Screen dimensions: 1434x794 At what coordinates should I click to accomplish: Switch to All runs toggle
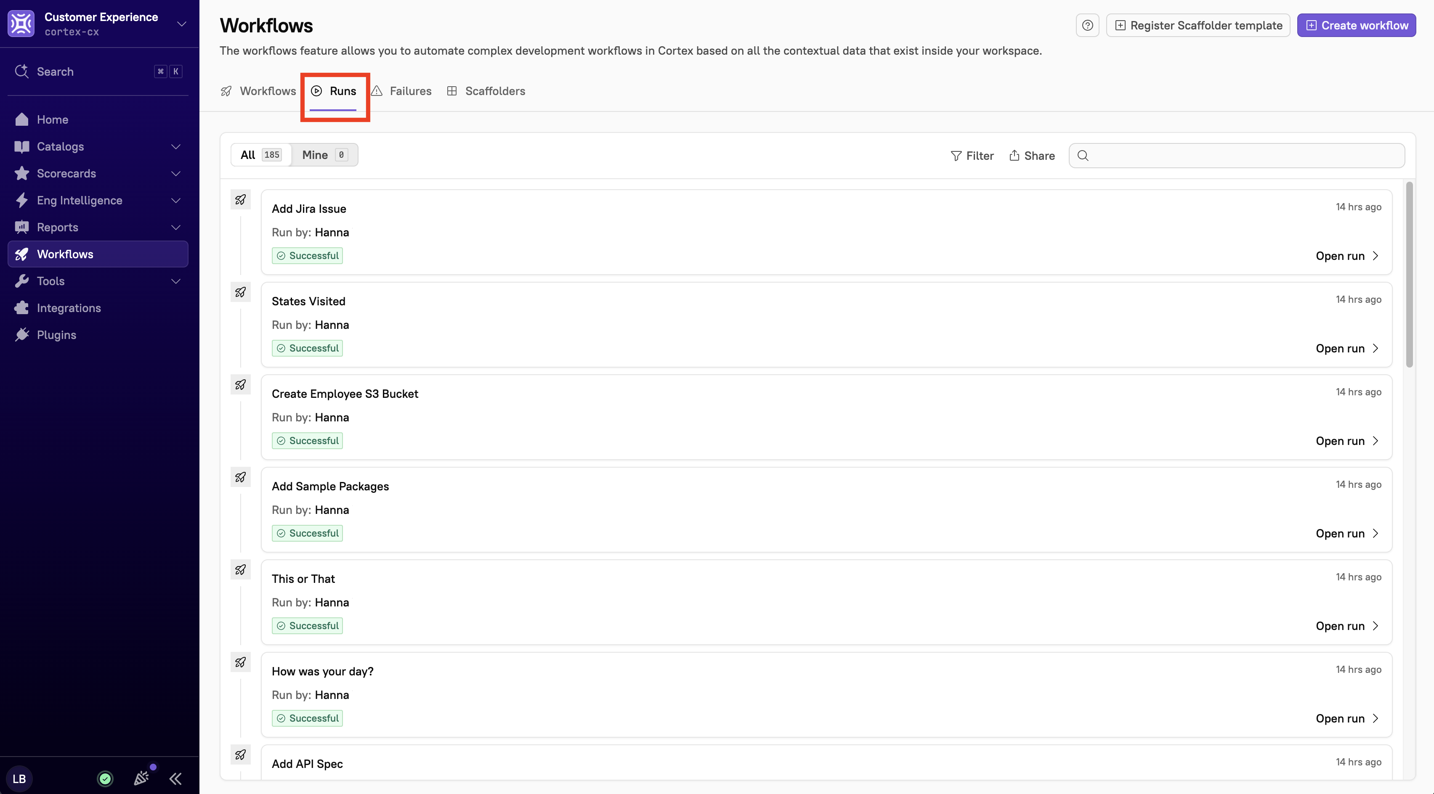(x=261, y=155)
